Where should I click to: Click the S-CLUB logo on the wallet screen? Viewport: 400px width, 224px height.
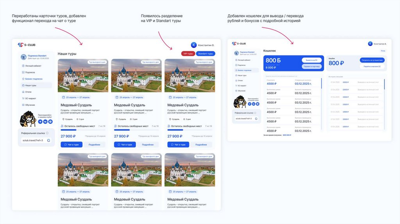(239, 44)
